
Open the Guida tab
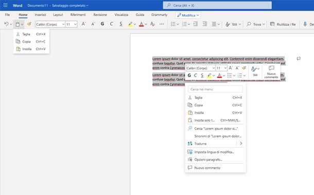pyautogui.click(x=140, y=15)
